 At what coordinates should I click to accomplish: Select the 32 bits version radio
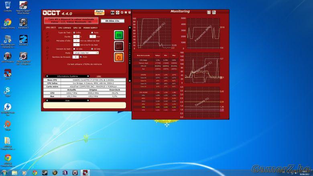74,49
